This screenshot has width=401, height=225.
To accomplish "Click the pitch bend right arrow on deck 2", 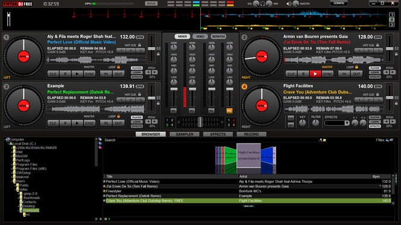I will coord(393,72).
